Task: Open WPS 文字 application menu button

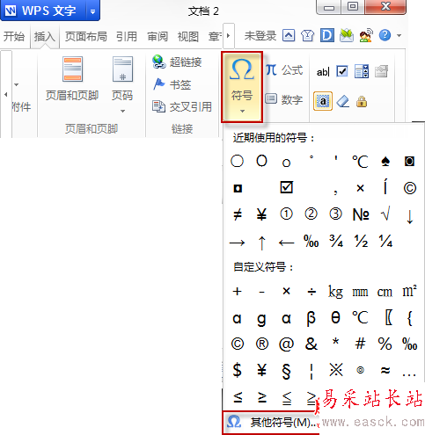Action: point(43,11)
